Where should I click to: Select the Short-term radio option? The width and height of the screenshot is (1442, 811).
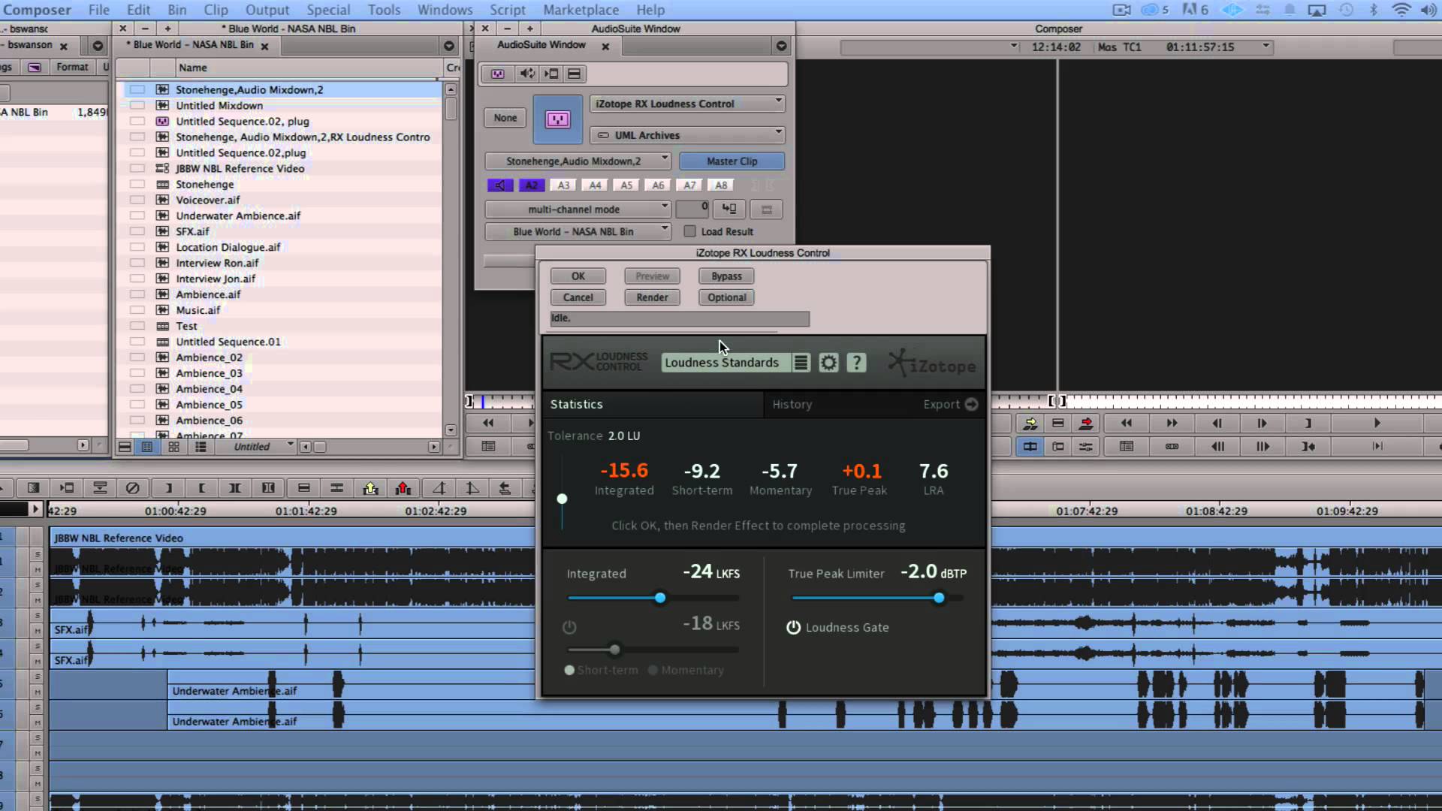569,670
